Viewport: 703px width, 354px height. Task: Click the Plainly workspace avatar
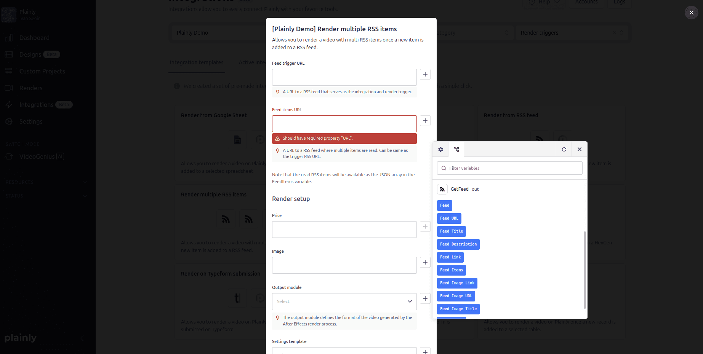[x=9, y=15]
